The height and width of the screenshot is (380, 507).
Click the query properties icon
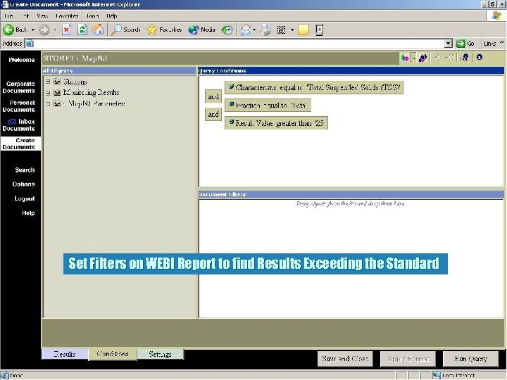[465, 58]
